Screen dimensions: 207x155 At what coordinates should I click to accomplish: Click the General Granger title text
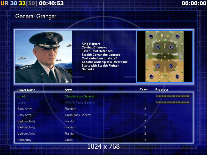pos(36,16)
